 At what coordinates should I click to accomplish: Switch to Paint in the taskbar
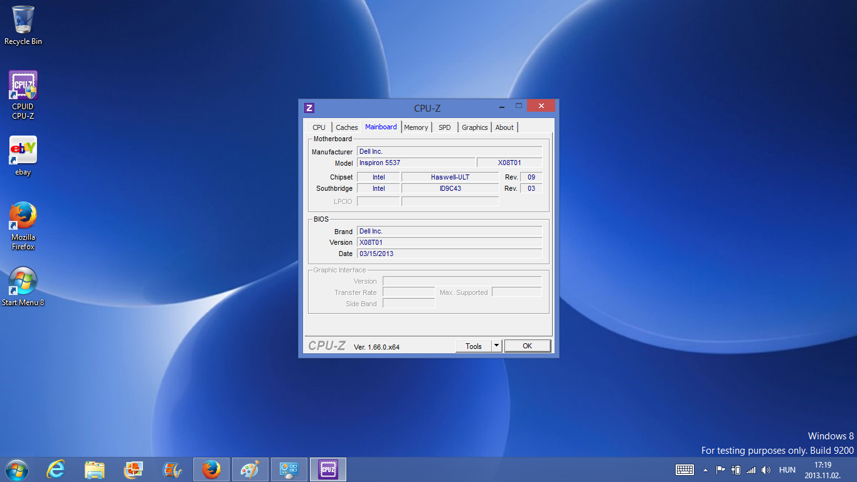(250, 469)
